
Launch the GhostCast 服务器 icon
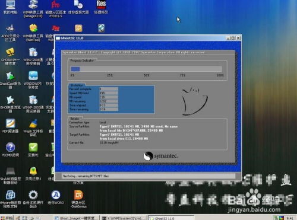[x=10, y=80]
